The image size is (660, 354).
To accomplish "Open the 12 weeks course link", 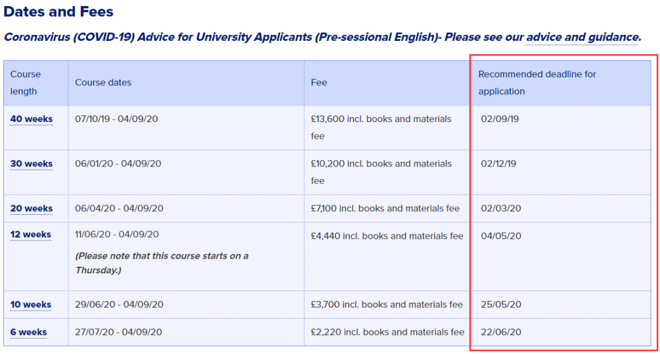I will click(x=31, y=234).
